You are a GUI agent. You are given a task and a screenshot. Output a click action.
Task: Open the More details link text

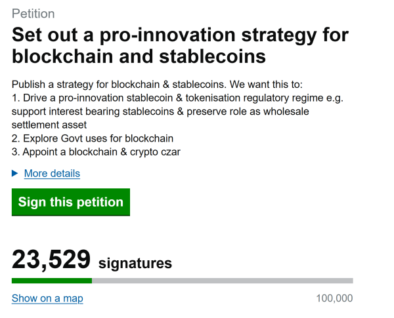(x=52, y=174)
